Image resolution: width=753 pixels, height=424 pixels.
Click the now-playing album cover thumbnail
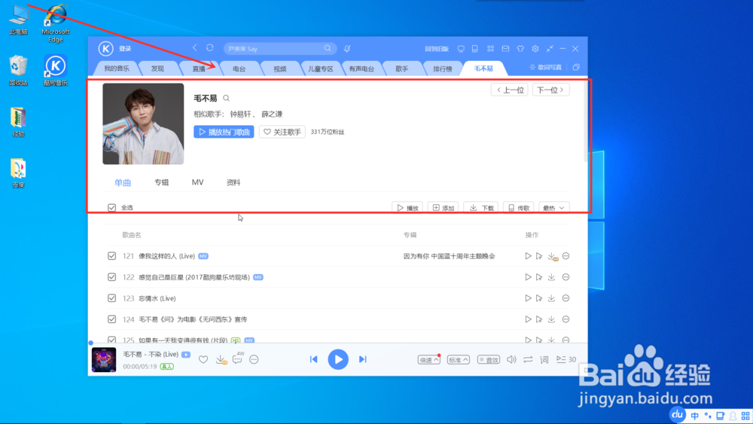pyautogui.click(x=104, y=360)
